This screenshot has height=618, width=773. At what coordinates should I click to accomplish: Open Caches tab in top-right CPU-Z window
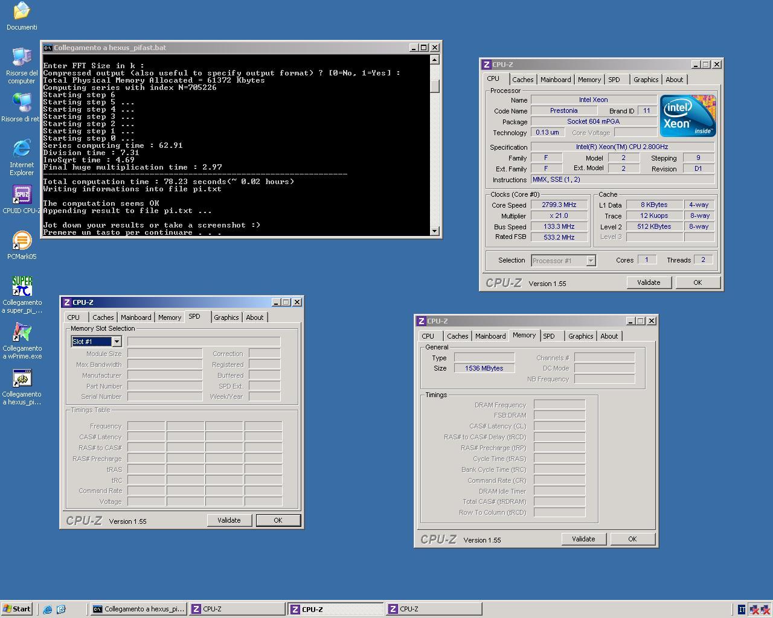(x=522, y=80)
